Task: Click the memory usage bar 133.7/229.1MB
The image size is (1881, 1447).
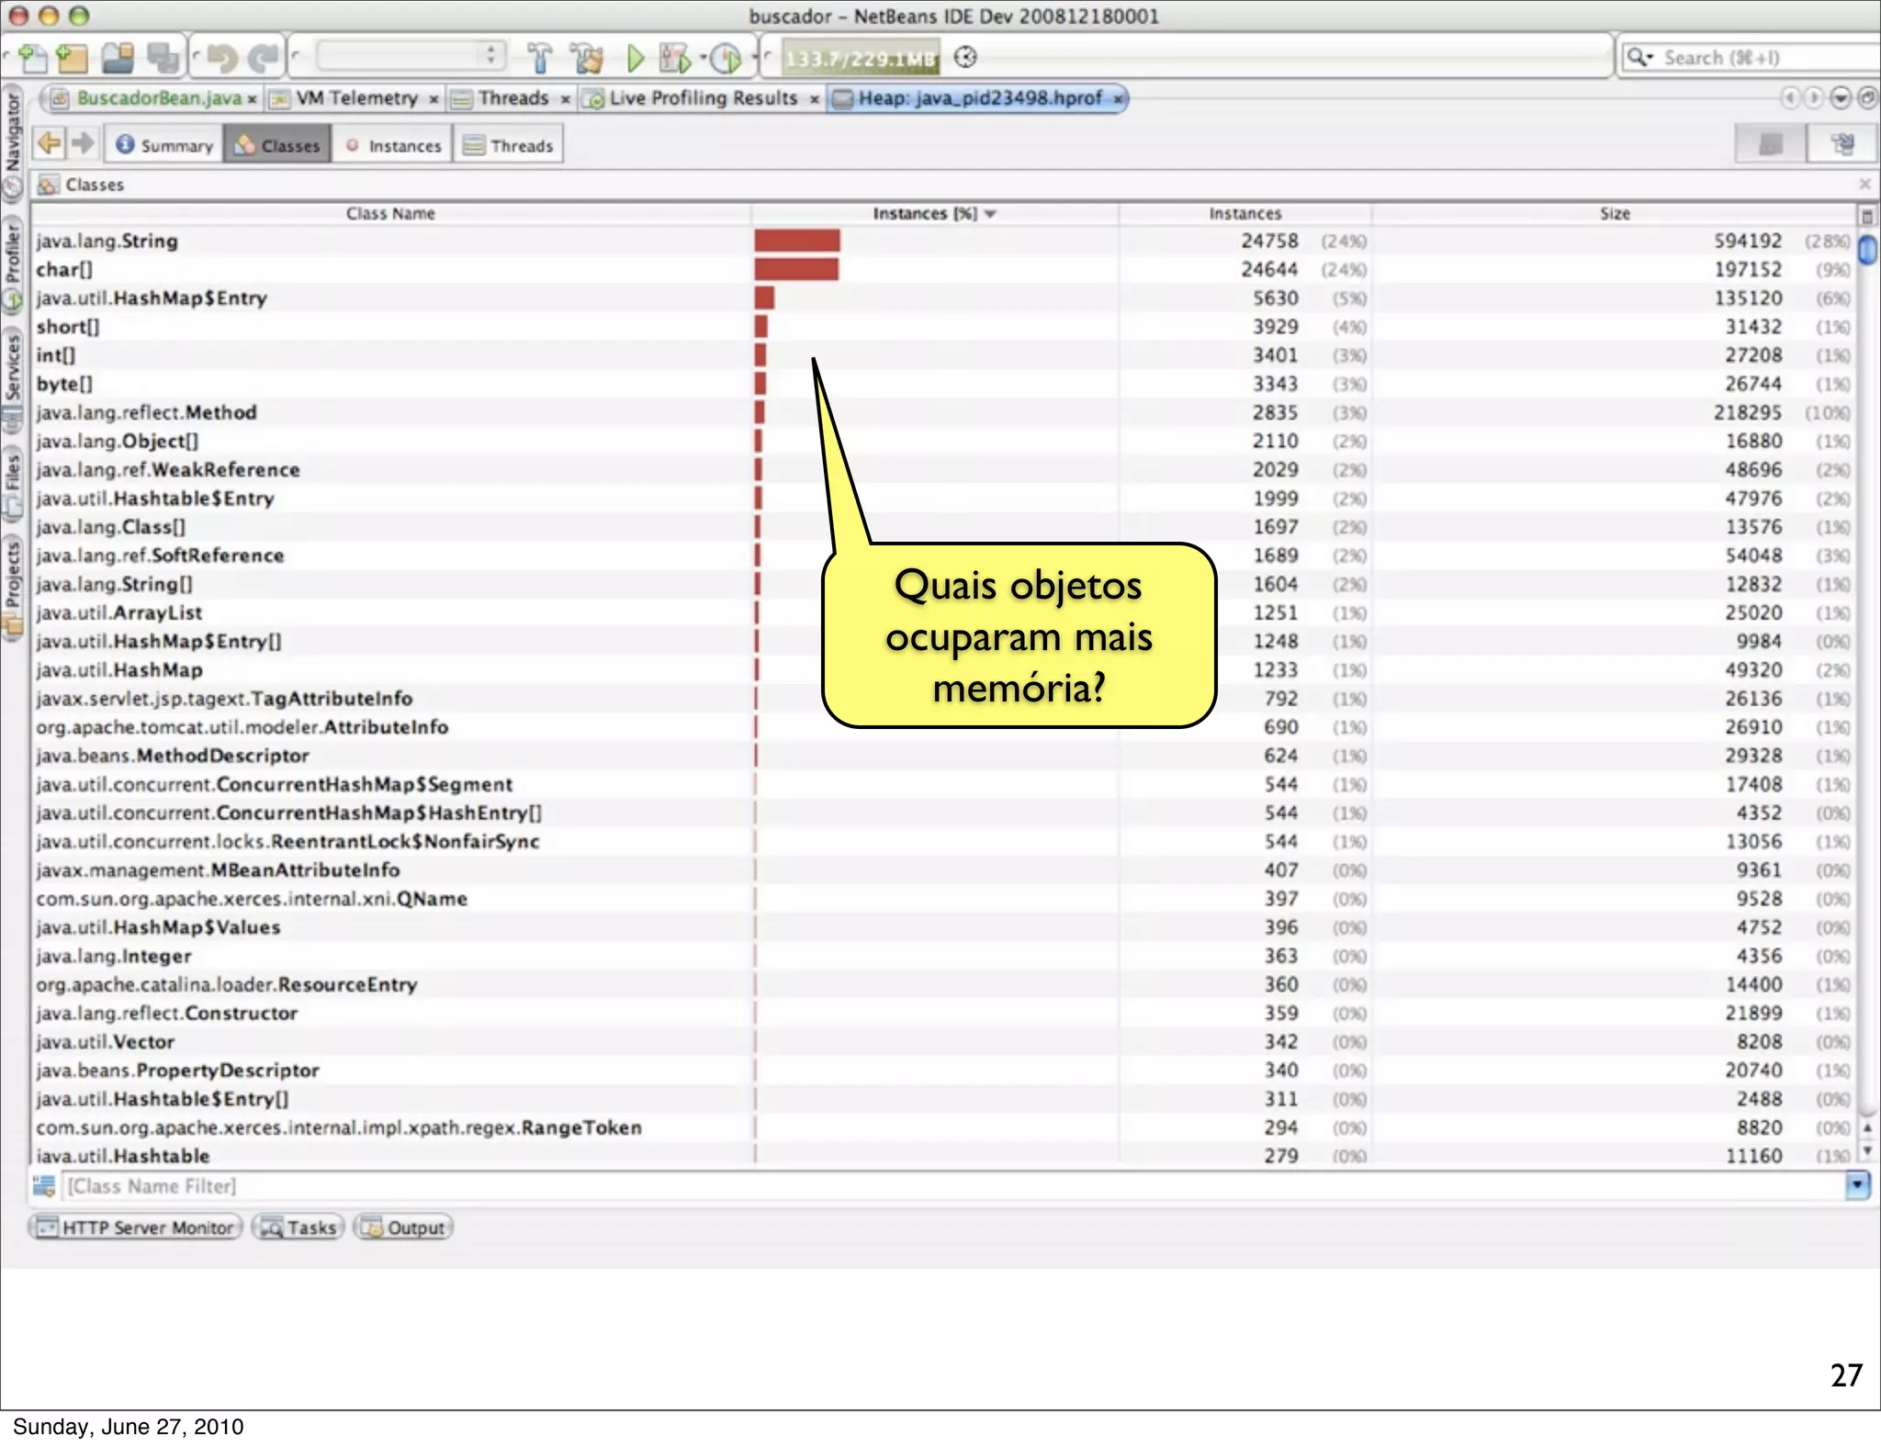Action: pyautogui.click(x=861, y=58)
